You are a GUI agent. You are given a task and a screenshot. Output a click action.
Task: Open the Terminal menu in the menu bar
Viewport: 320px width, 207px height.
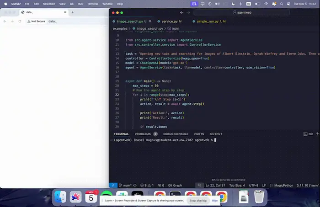(x=93, y=4)
